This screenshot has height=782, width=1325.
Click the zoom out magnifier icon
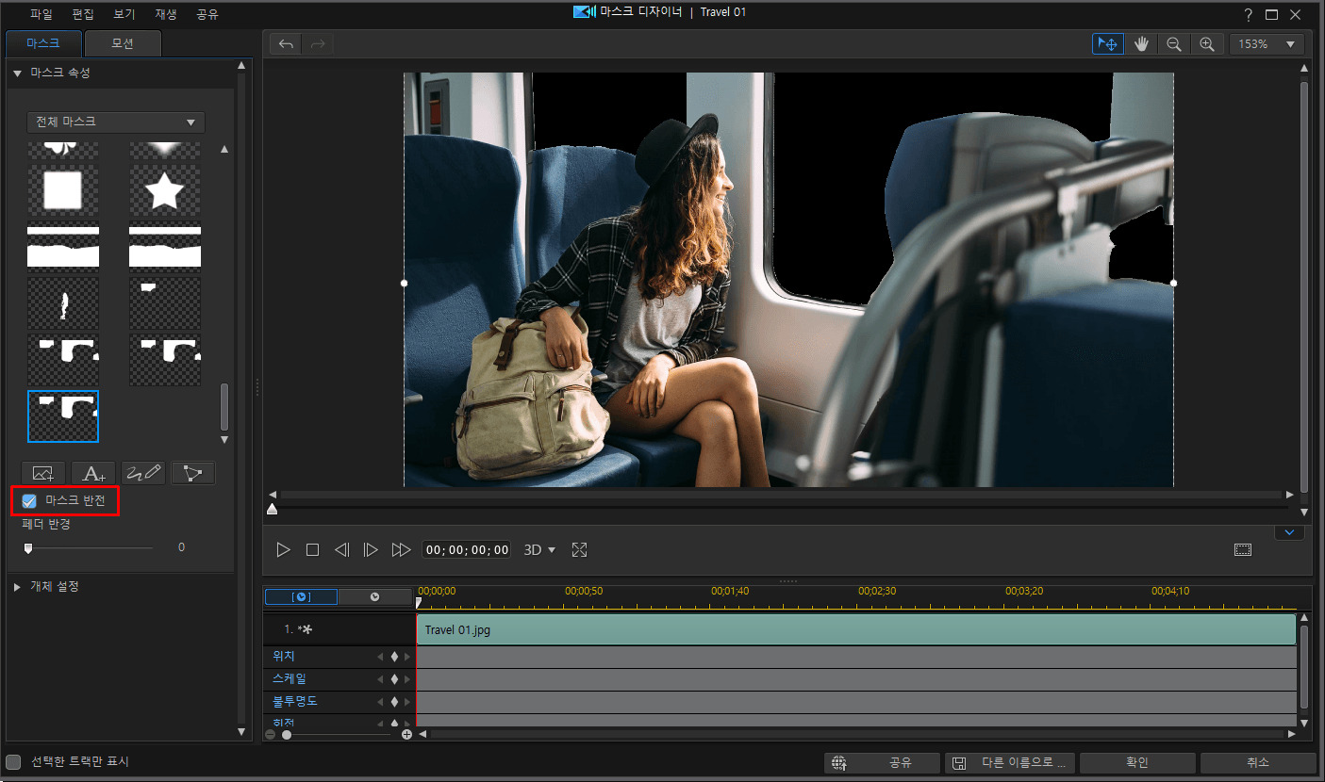coord(1174,44)
